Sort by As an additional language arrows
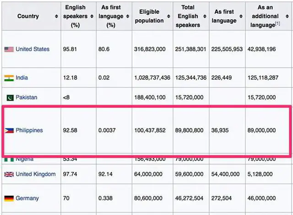293x215 pixels. (287, 16)
